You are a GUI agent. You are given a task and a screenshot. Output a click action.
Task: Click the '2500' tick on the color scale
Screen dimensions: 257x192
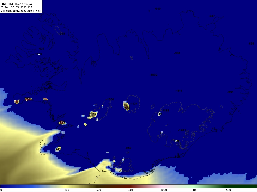pos(228,190)
